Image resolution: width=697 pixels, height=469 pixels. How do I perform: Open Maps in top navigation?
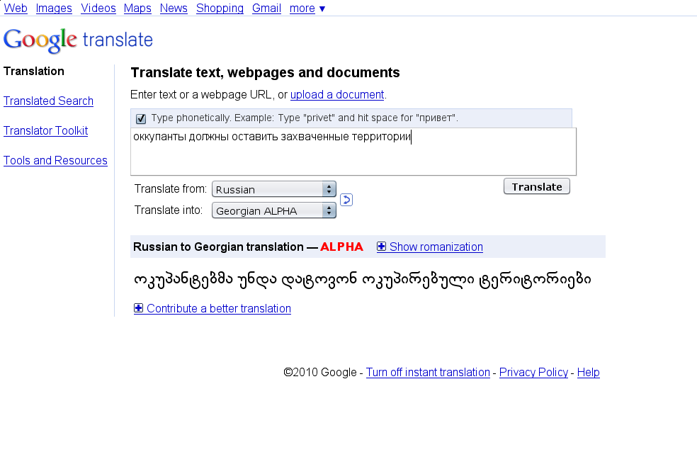click(x=137, y=9)
